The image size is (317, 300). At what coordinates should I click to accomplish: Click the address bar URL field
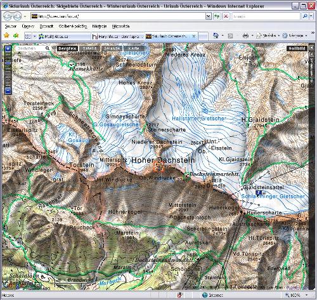click(x=119, y=16)
